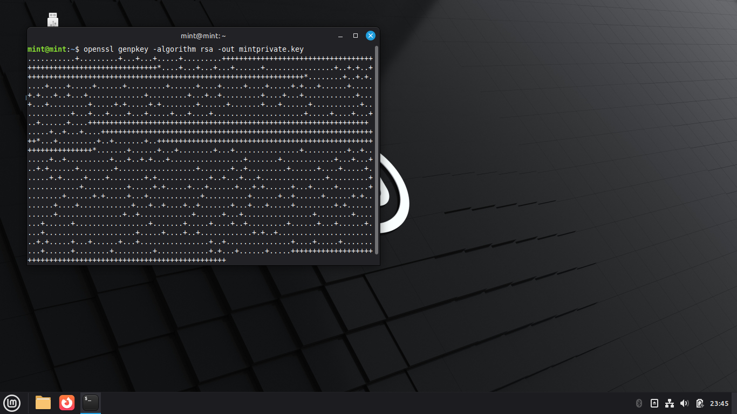Close the terminal window

tap(371, 36)
